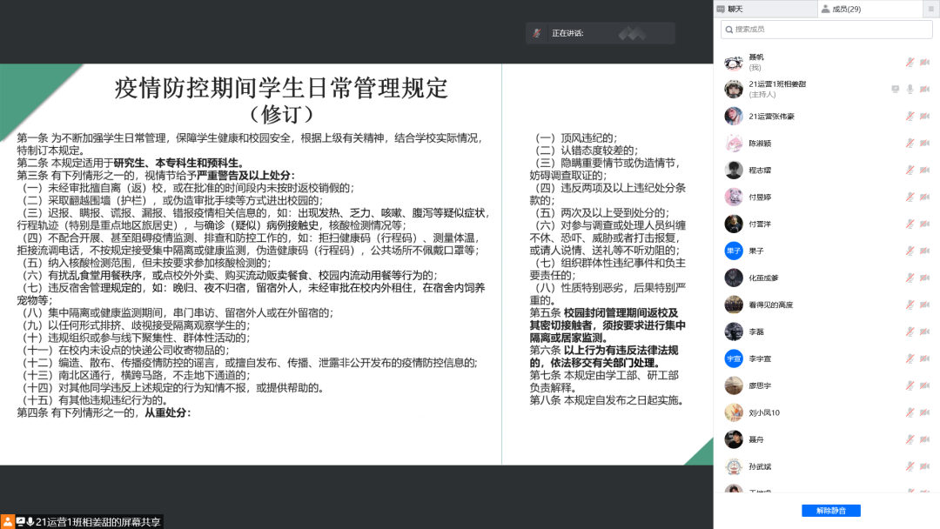This screenshot has height=529, width=940.
Task: Select member 廖思宇 in the members list
Action: [762, 385]
